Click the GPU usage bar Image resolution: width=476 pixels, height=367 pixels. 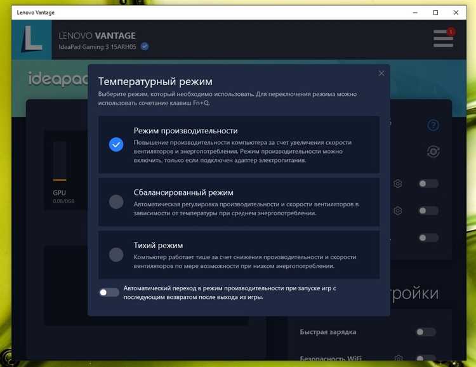60,161
